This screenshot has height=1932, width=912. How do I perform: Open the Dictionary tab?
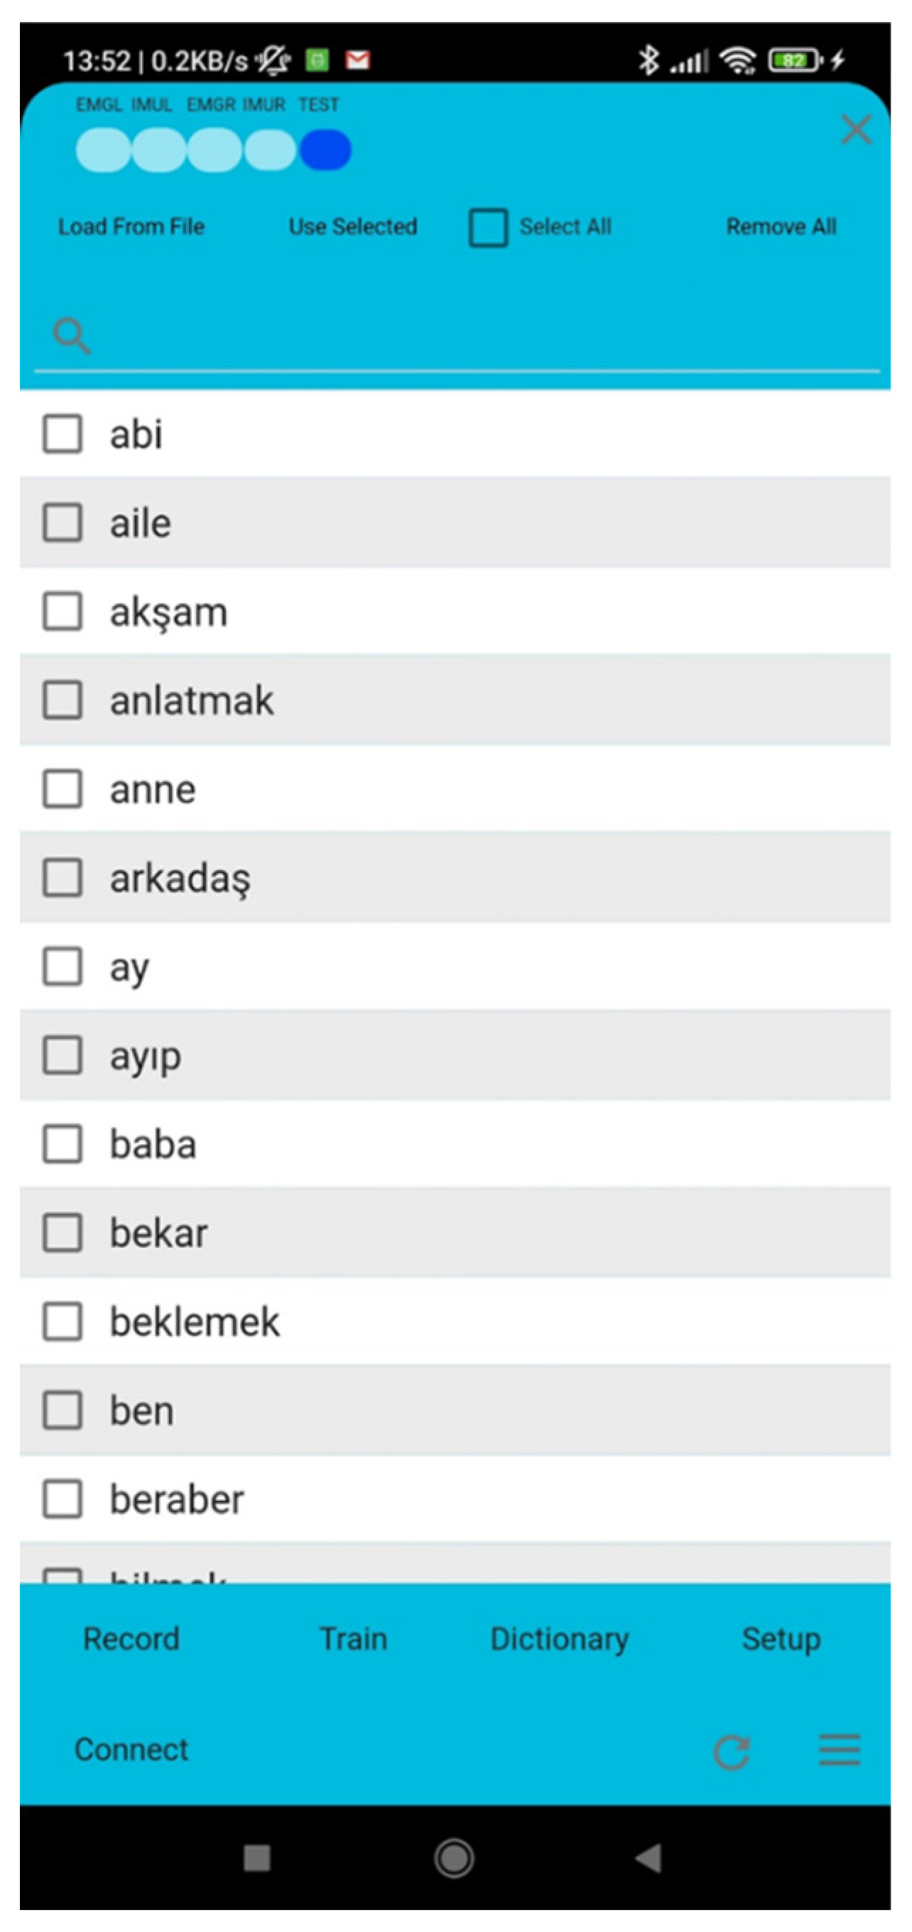[x=560, y=1639]
